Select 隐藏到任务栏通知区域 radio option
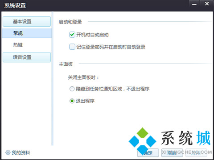This screenshot has width=214, height=160. (x=72, y=89)
